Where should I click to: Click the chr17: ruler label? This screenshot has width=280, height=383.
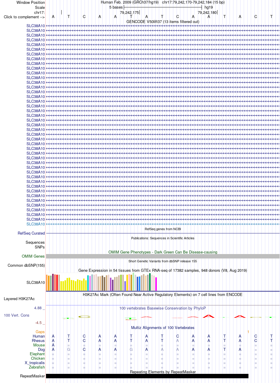[x=39, y=12]
